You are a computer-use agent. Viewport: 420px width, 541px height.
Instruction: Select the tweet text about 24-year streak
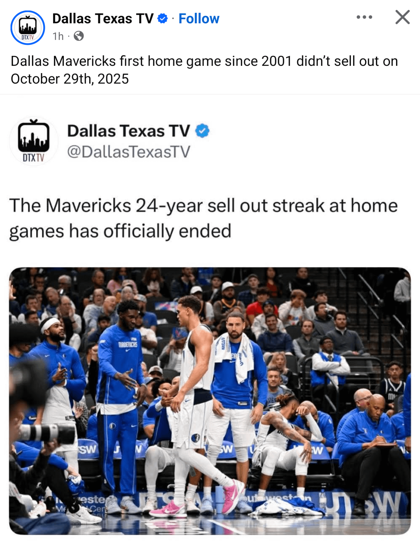[x=203, y=218]
